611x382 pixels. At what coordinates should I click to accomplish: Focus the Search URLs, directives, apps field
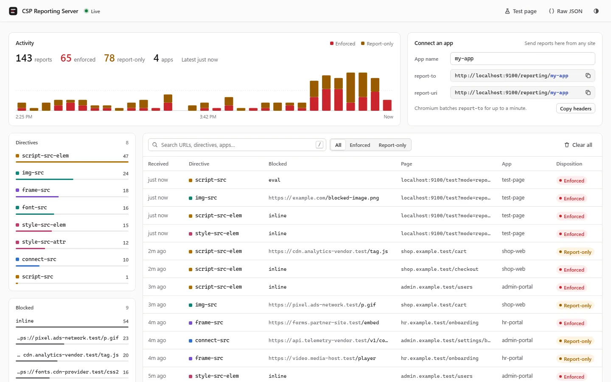pos(237,145)
